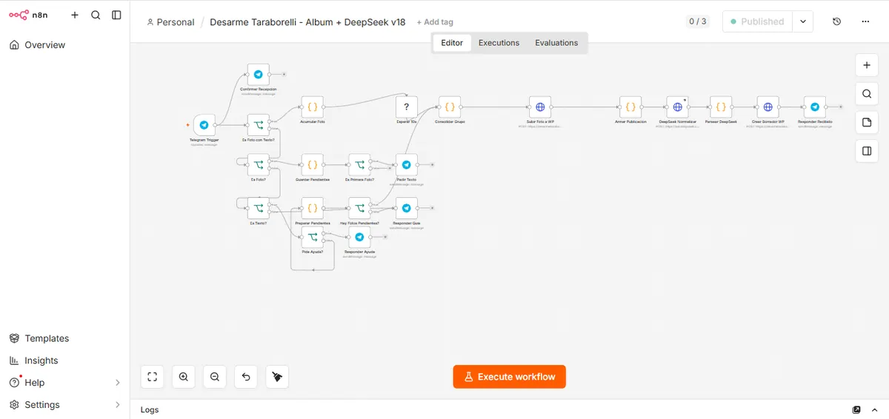The width and height of the screenshot is (889, 419).
Task: Tidy up the workflow nodes
Action: (x=277, y=377)
